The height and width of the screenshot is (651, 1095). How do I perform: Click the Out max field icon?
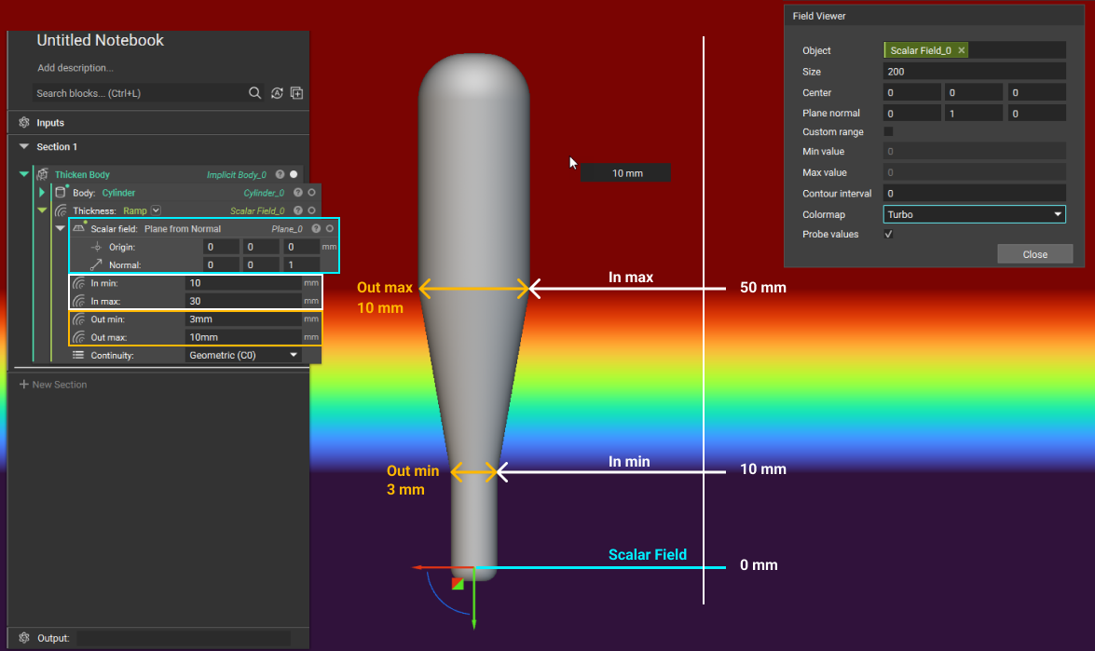(x=79, y=337)
